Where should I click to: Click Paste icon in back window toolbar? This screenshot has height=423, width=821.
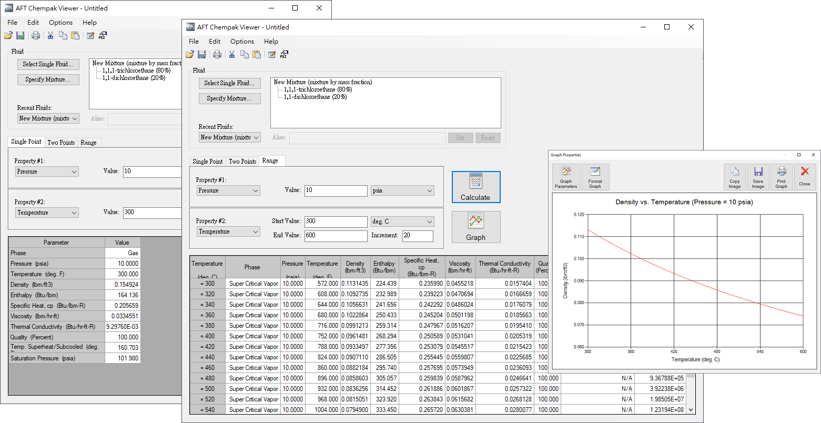[x=75, y=36]
